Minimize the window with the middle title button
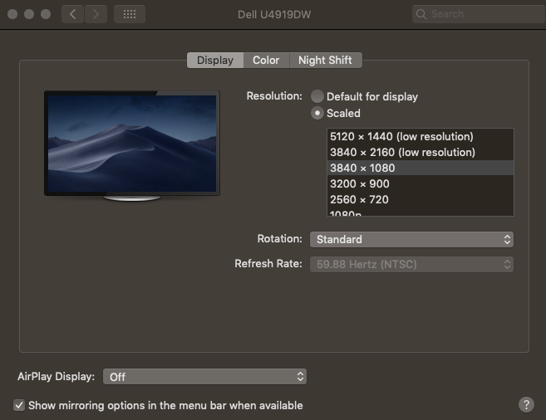The width and height of the screenshot is (546, 420). click(x=29, y=14)
